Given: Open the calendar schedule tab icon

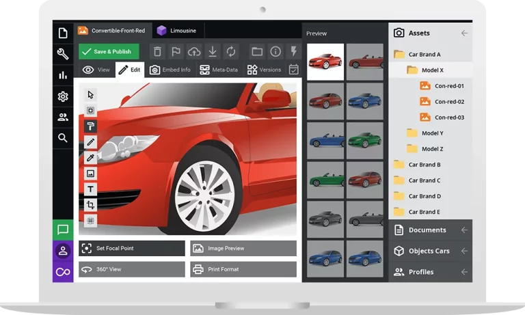Looking at the screenshot, I should tap(294, 70).
